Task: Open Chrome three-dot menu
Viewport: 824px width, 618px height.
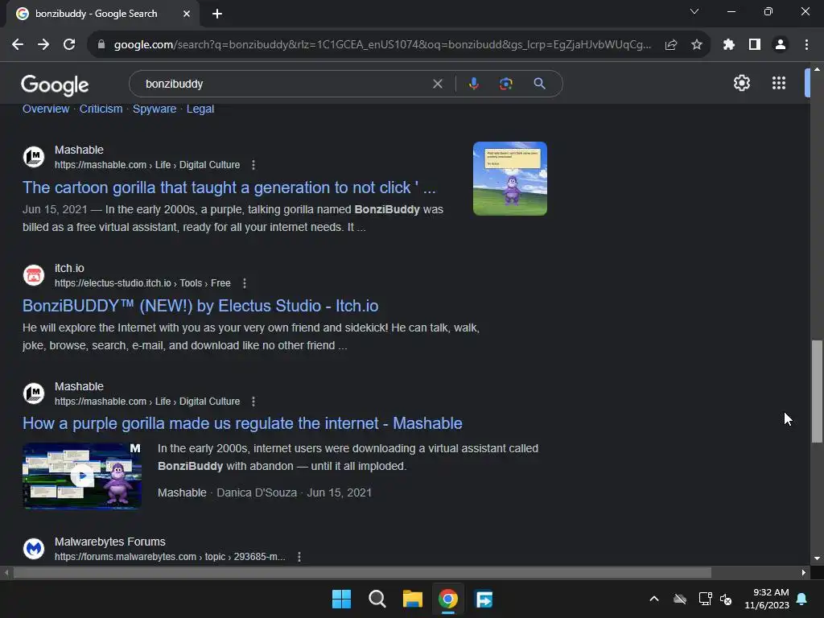Action: click(806, 45)
